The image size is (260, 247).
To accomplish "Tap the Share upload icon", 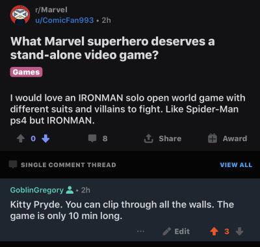I will pyautogui.click(x=148, y=138).
